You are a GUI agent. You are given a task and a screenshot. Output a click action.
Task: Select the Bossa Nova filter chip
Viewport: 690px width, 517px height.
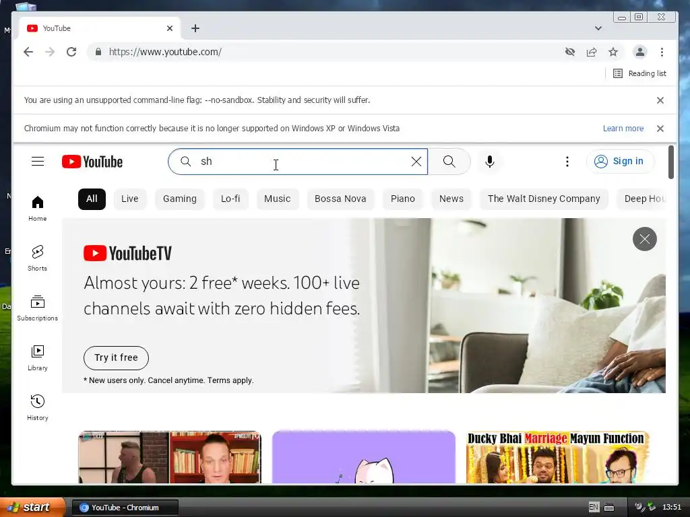click(x=340, y=199)
